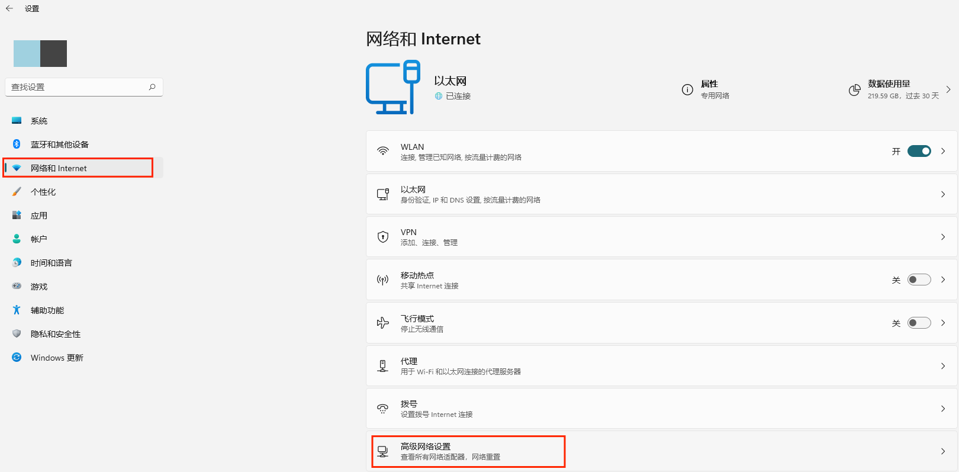
Task: Click the 拨号 dial-up phone icon
Action: 383,409
